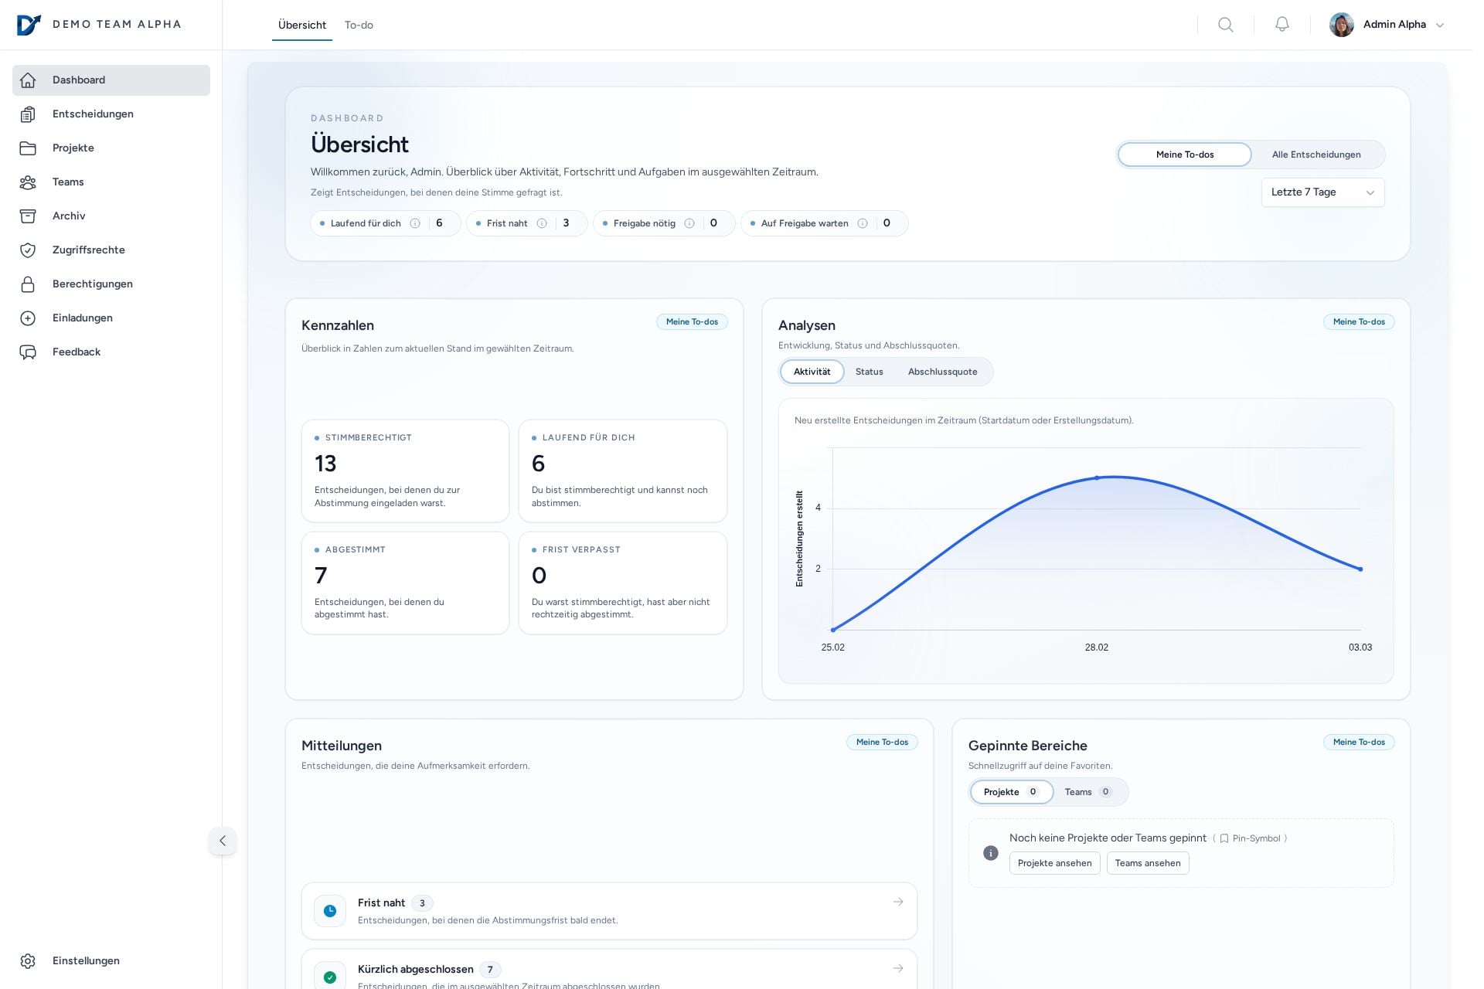Click info icon beside Freigabe nötig
Viewport: 1484px width, 989px height.
click(689, 224)
